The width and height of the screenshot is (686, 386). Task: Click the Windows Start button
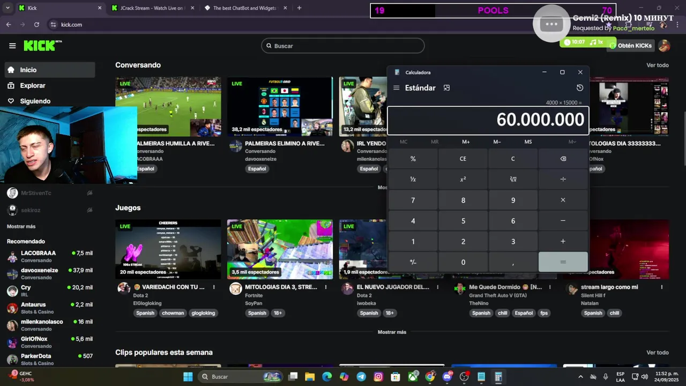pyautogui.click(x=188, y=377)
